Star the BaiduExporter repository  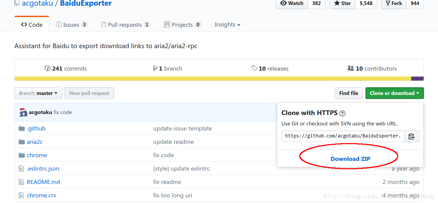(342, 3)
